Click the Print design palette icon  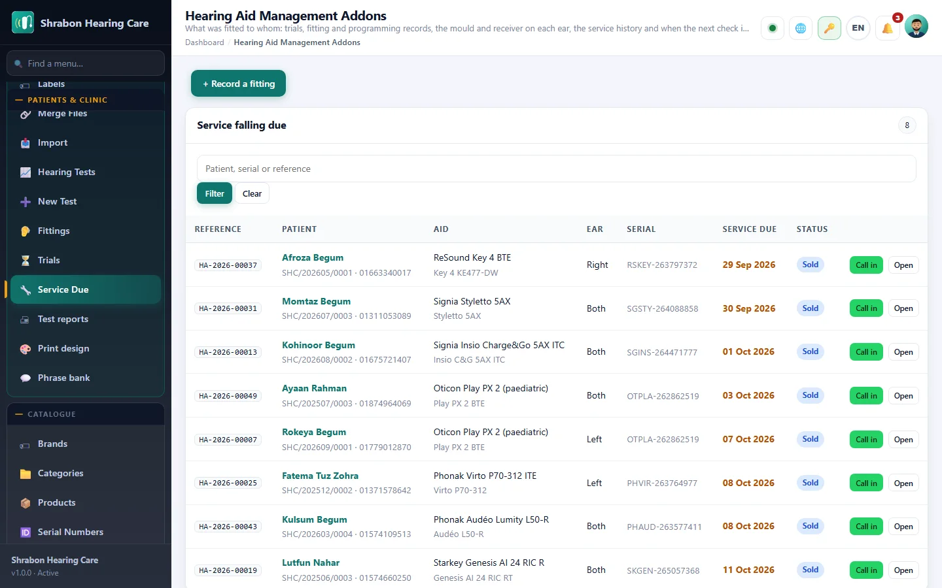pyautogui.click(x=26, y=348)
